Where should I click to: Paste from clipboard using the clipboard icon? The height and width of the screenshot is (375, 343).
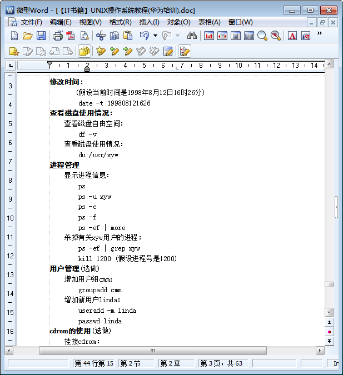tap(127, 36)
